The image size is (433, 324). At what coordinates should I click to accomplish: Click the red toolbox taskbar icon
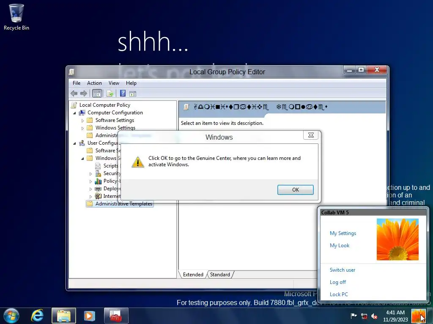point(116,316)
